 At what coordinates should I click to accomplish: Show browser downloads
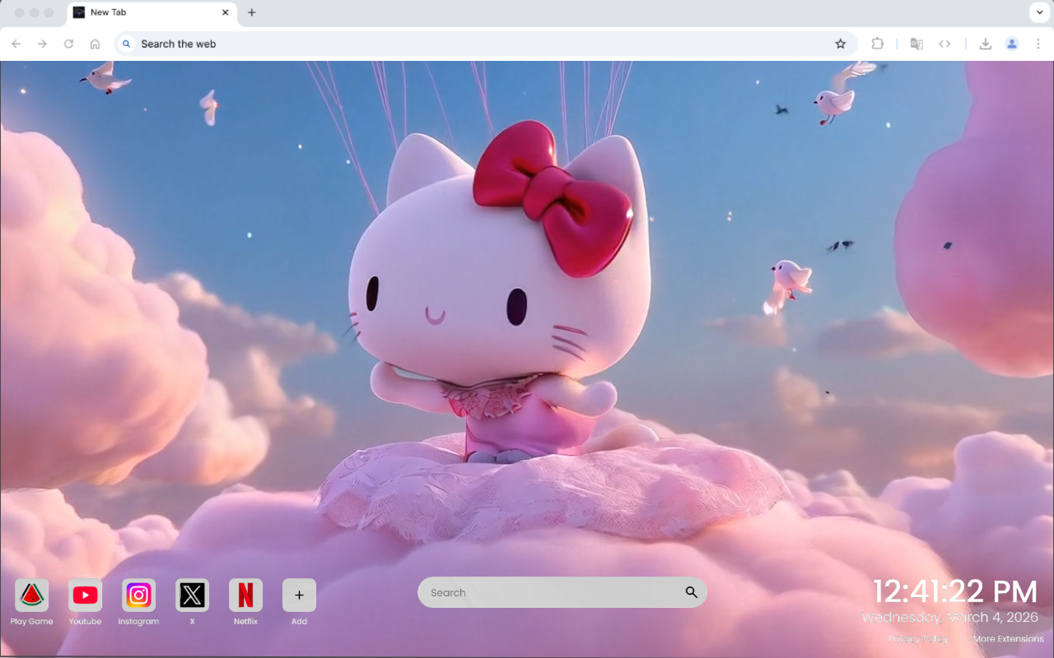point(985,44)
